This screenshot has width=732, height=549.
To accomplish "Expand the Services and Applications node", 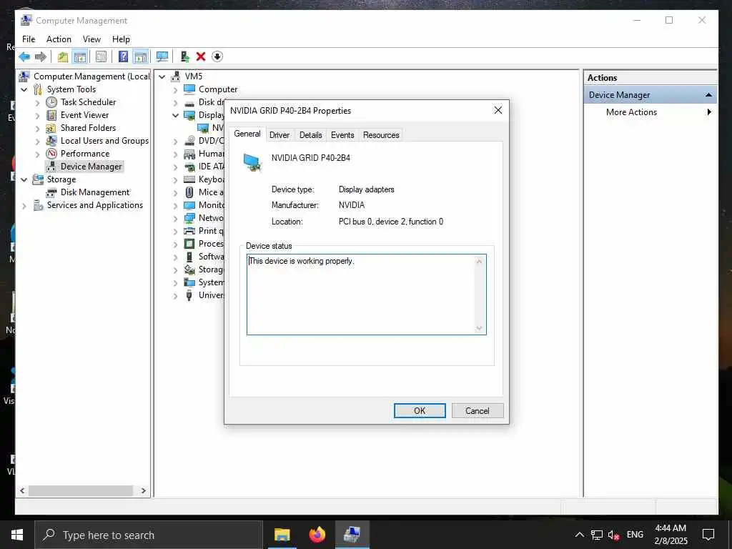I will [x=24, y=205].
